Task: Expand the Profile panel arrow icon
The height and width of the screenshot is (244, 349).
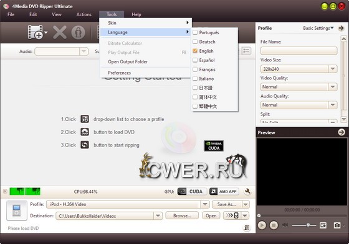Action: tap(341, 28)
